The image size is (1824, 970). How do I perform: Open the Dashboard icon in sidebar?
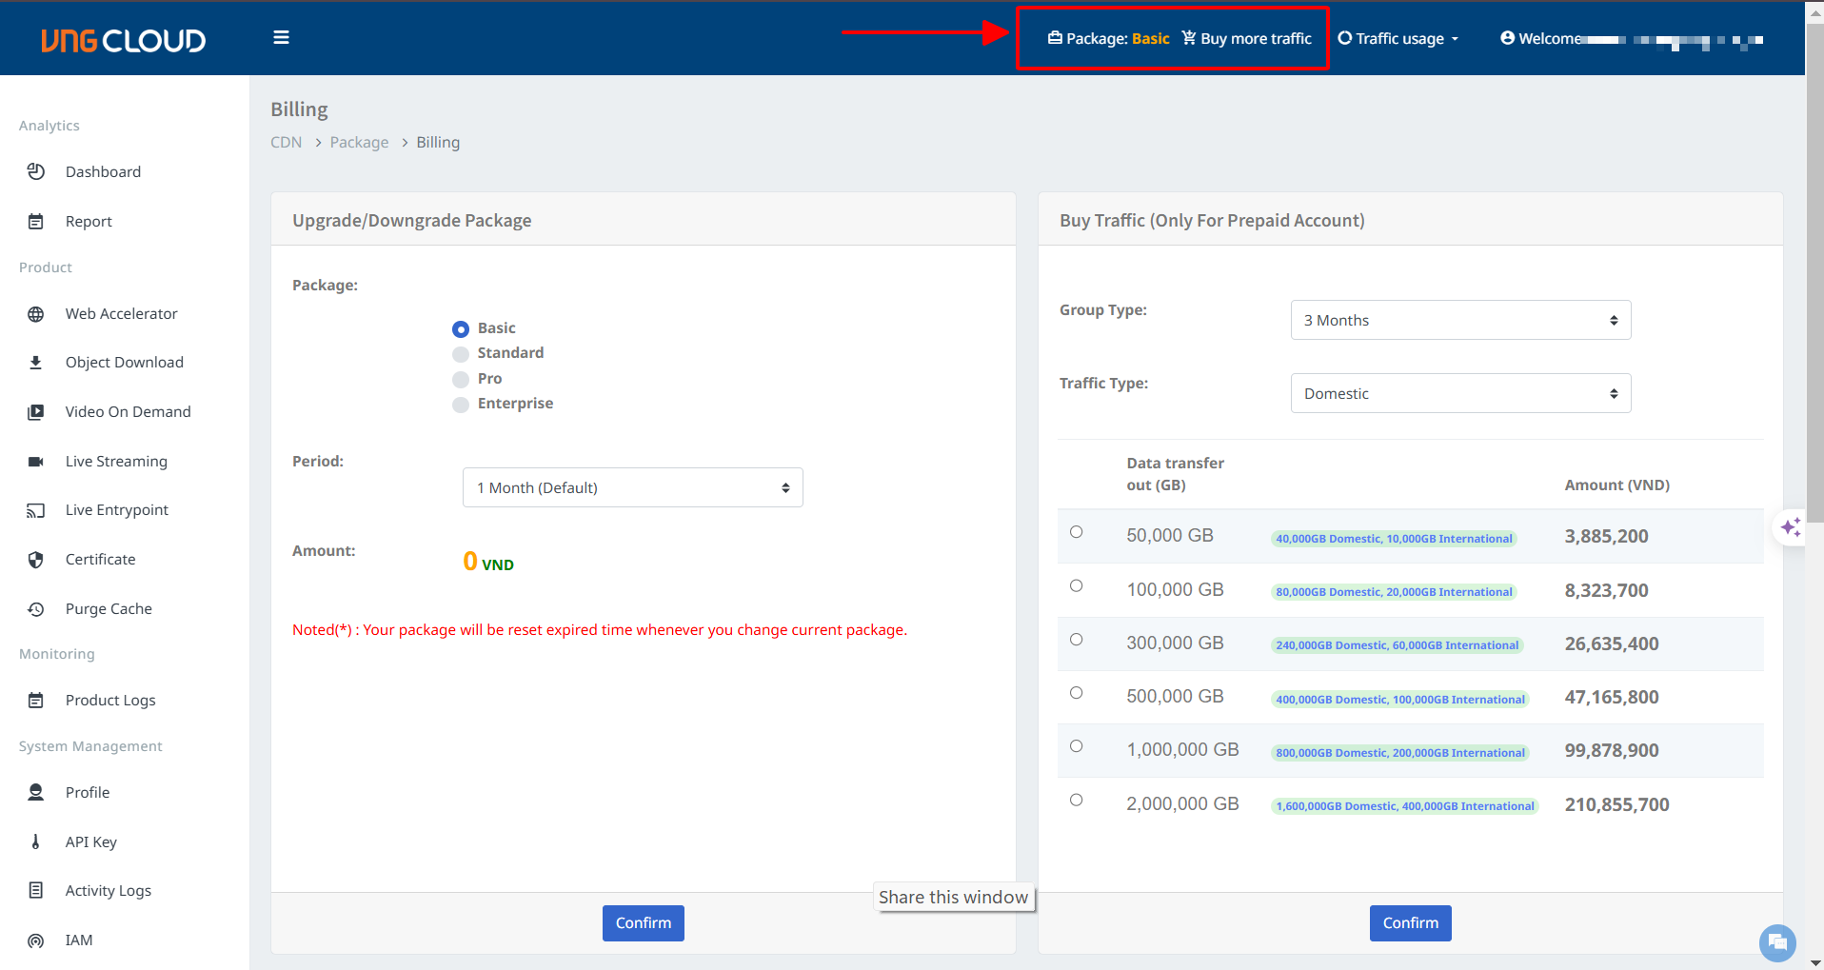(x=36, y=171)
